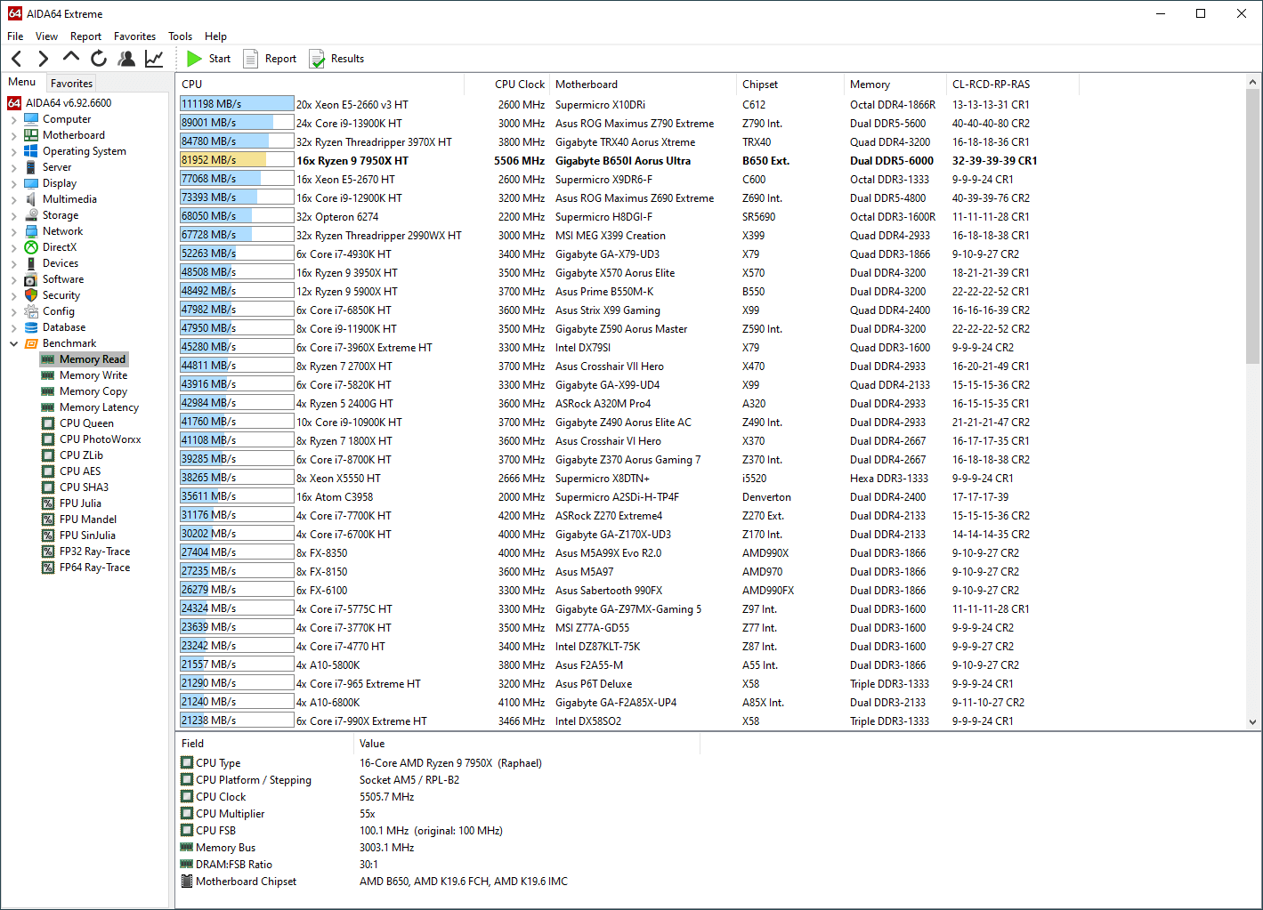Click the Refresh toolbar icon
The image size is (1263, 910).
tap(99, 59)
